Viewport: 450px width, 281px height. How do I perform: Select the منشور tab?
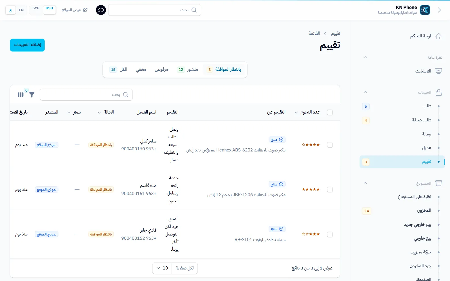(188, 69)
